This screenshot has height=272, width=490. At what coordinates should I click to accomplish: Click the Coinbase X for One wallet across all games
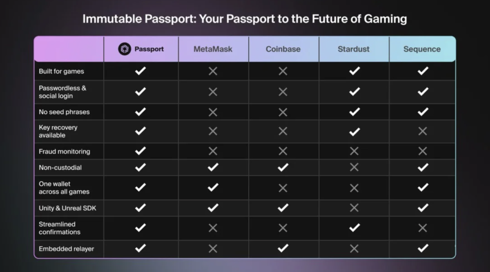pos(283,188)
